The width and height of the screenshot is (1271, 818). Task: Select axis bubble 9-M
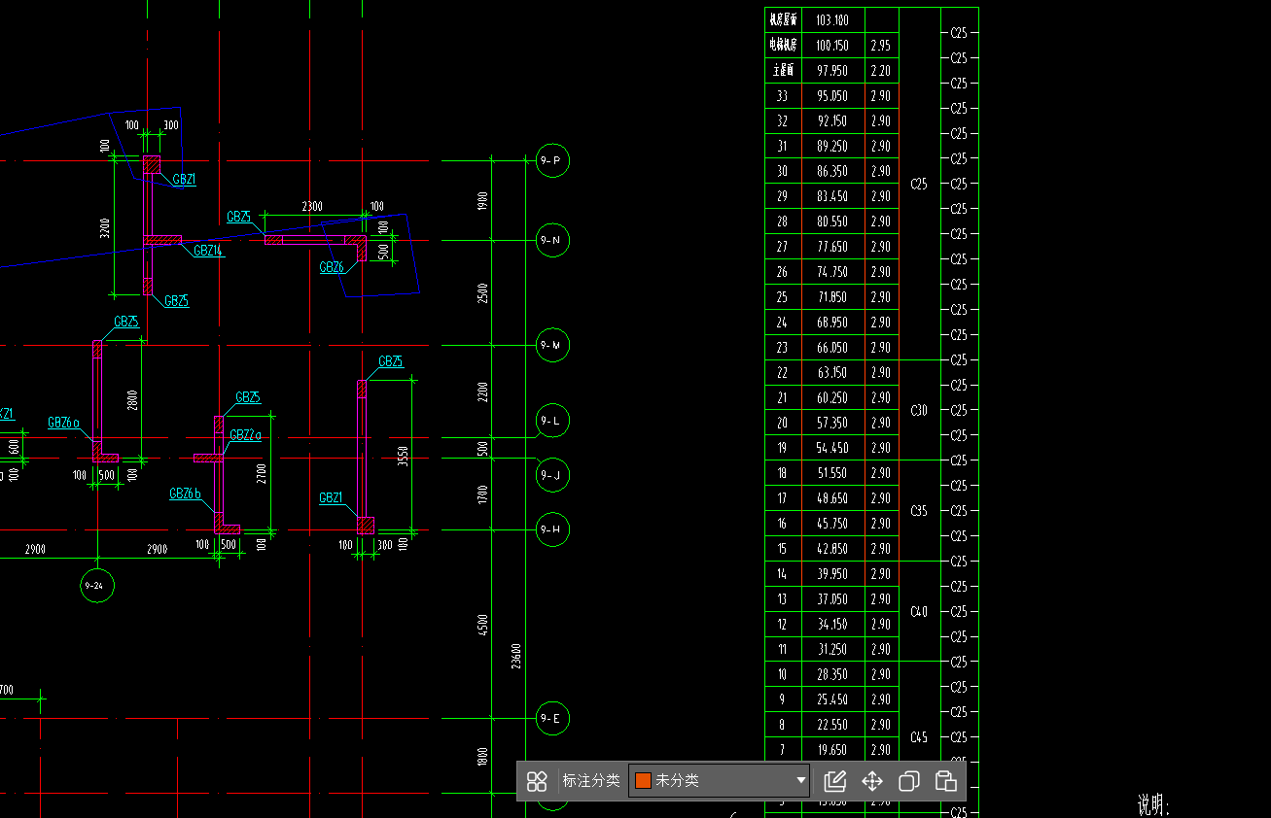[552, 345]
